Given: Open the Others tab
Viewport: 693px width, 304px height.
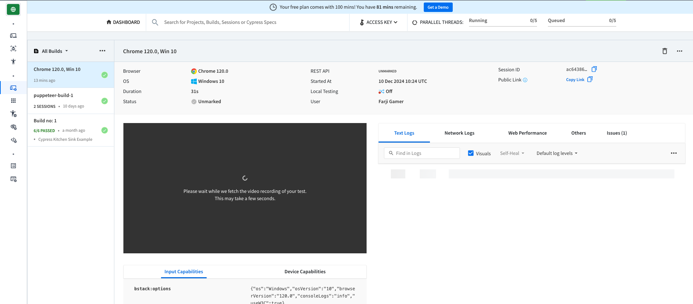Looking at the screenshot, I should (578, 133).
